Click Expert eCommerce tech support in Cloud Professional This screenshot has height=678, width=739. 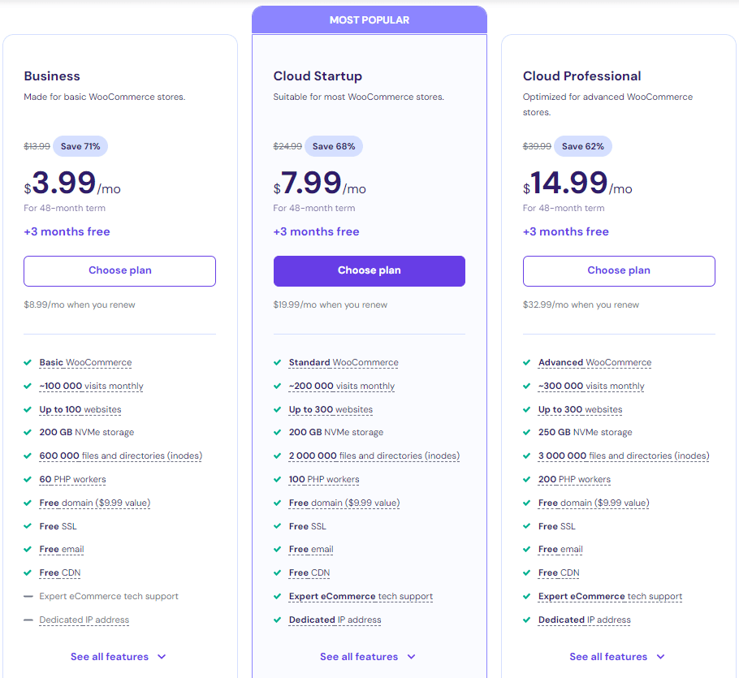[x=610, y=596]
